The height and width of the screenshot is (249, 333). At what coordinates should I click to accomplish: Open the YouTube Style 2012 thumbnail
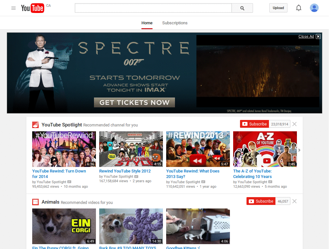click(131, 149)
